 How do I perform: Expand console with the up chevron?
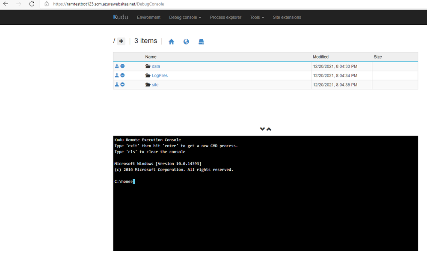point(269,129)
